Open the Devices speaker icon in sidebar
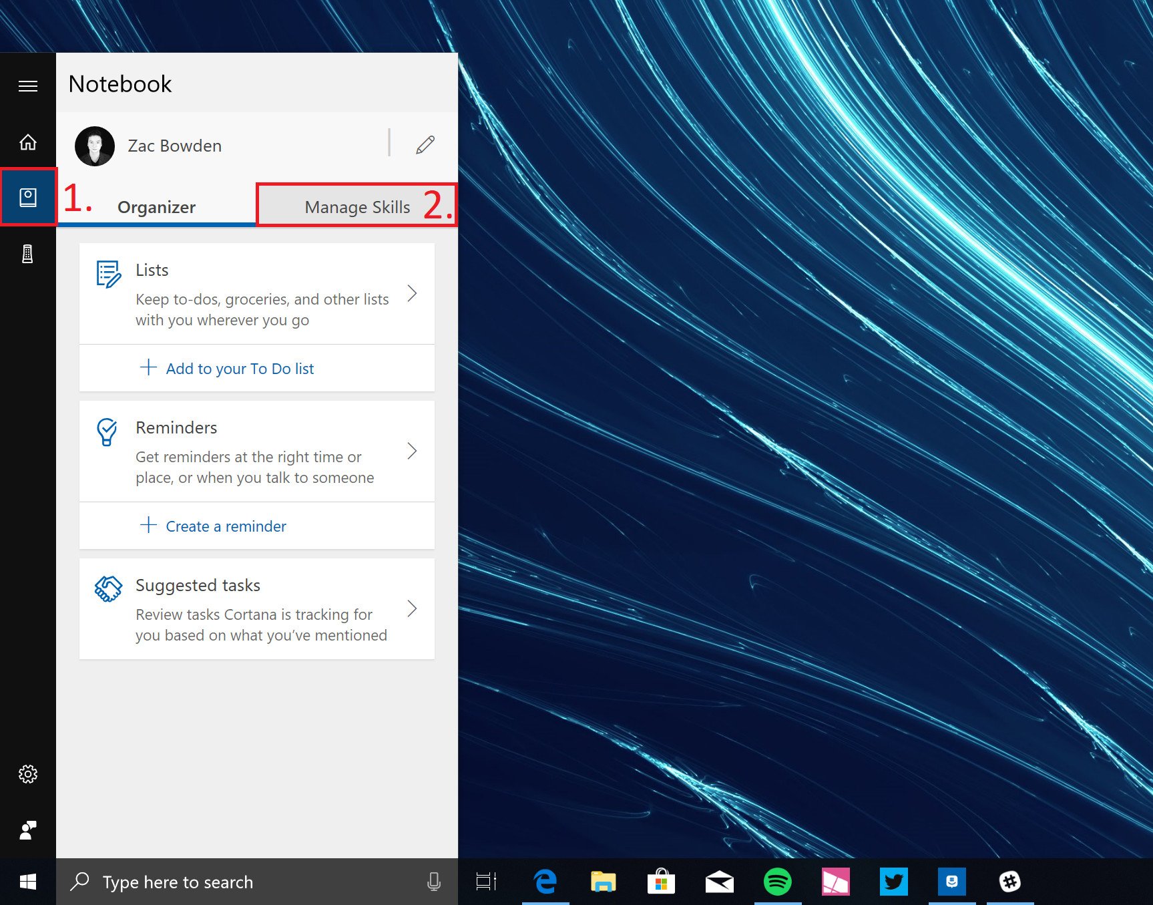This screenshot has width=1153, height=905. click(x=28, y=254)
